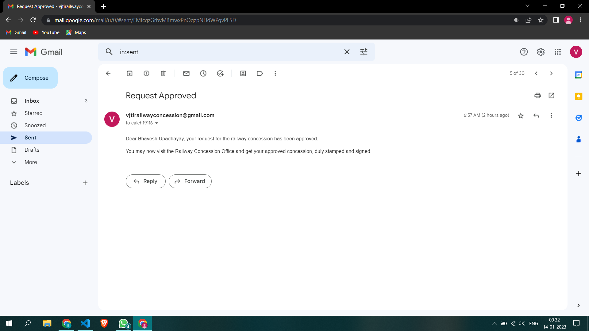Select the Inbox menu item
589x331 pixels.
tap(32, 100)
